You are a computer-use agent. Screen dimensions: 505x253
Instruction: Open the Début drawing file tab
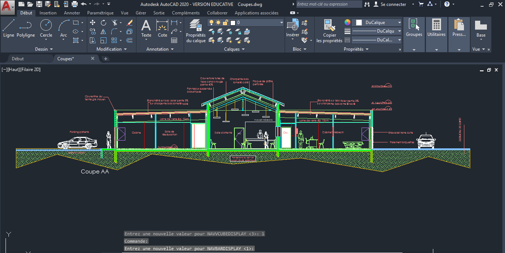[18, 58]
